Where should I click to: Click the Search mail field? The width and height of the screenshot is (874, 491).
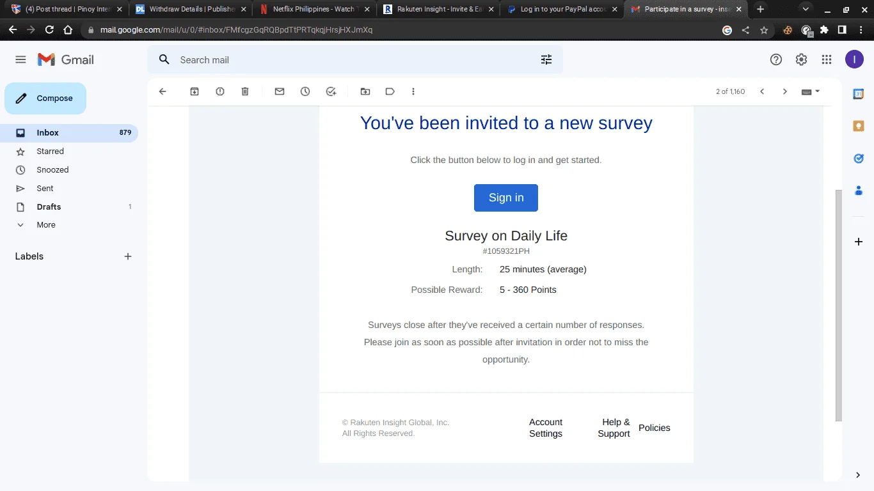point(355,59)
